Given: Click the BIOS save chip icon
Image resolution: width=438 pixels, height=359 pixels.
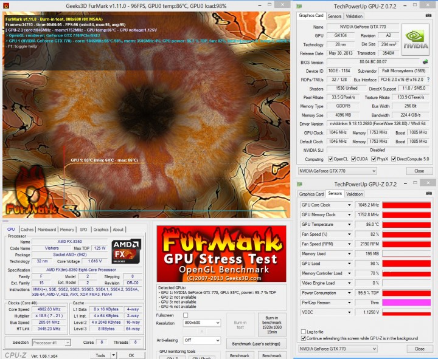Looking at the screenshot, I should click(425, 61).
